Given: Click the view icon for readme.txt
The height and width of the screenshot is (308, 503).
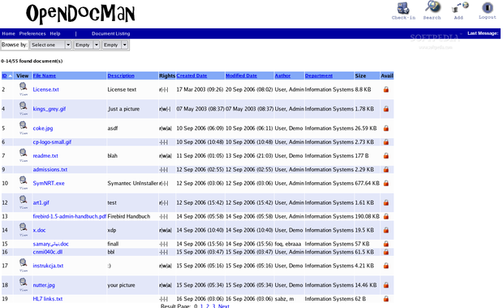Looking at the screenshot, I should [x=23, y=155].
